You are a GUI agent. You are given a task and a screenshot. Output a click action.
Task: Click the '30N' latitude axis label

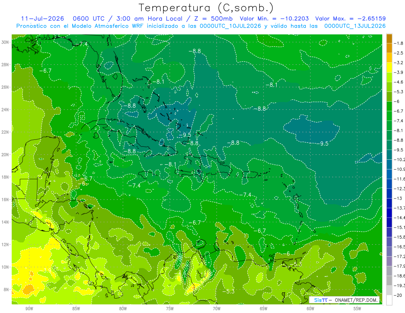click(x=5, y=42)
